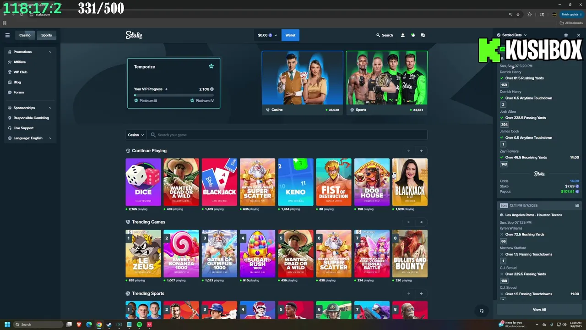Open Steam in the taskbar
The image size is (586, 330).
(x=109, y=324)
